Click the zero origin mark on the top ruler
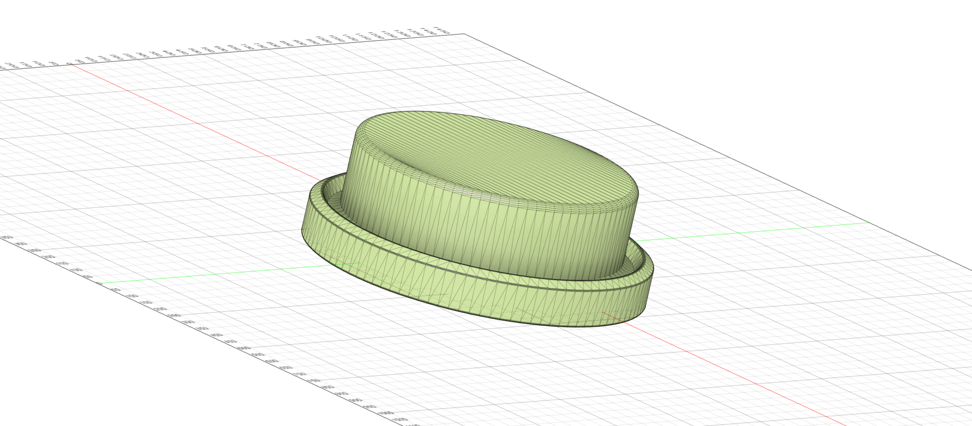The width and height of the screenshot is (972, 426). point(77,63)
